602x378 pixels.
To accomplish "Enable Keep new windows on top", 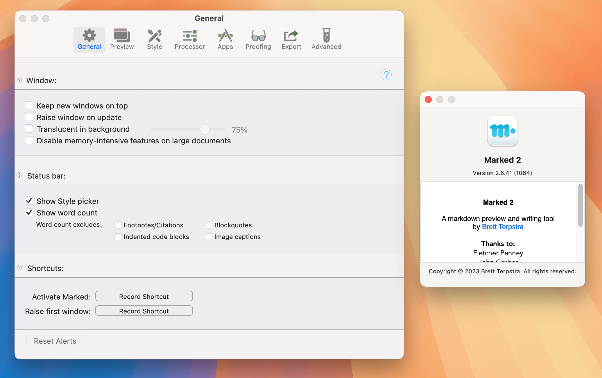I will tap(29, 105).
